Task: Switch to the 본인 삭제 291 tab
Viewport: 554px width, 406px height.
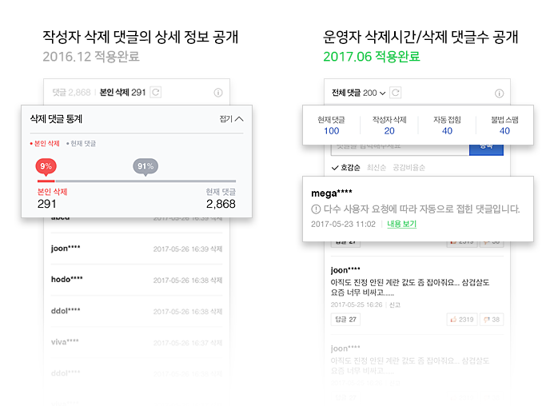Action: click(122, 93)
